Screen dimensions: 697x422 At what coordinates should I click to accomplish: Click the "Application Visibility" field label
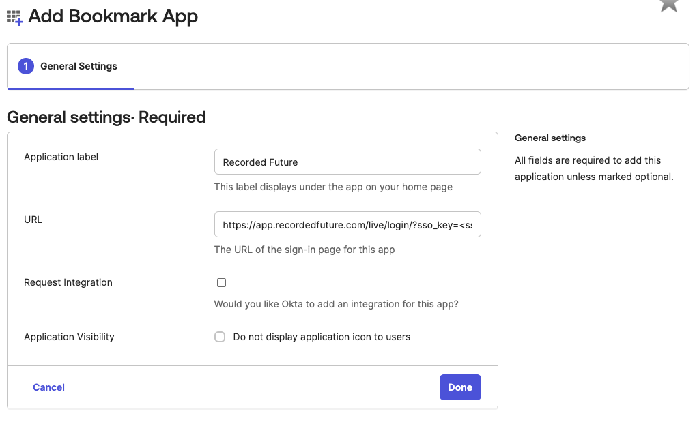point(69,337)
